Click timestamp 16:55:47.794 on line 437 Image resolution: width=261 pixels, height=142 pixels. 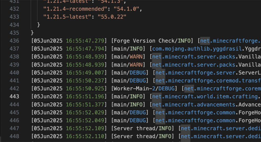point(85,49)
